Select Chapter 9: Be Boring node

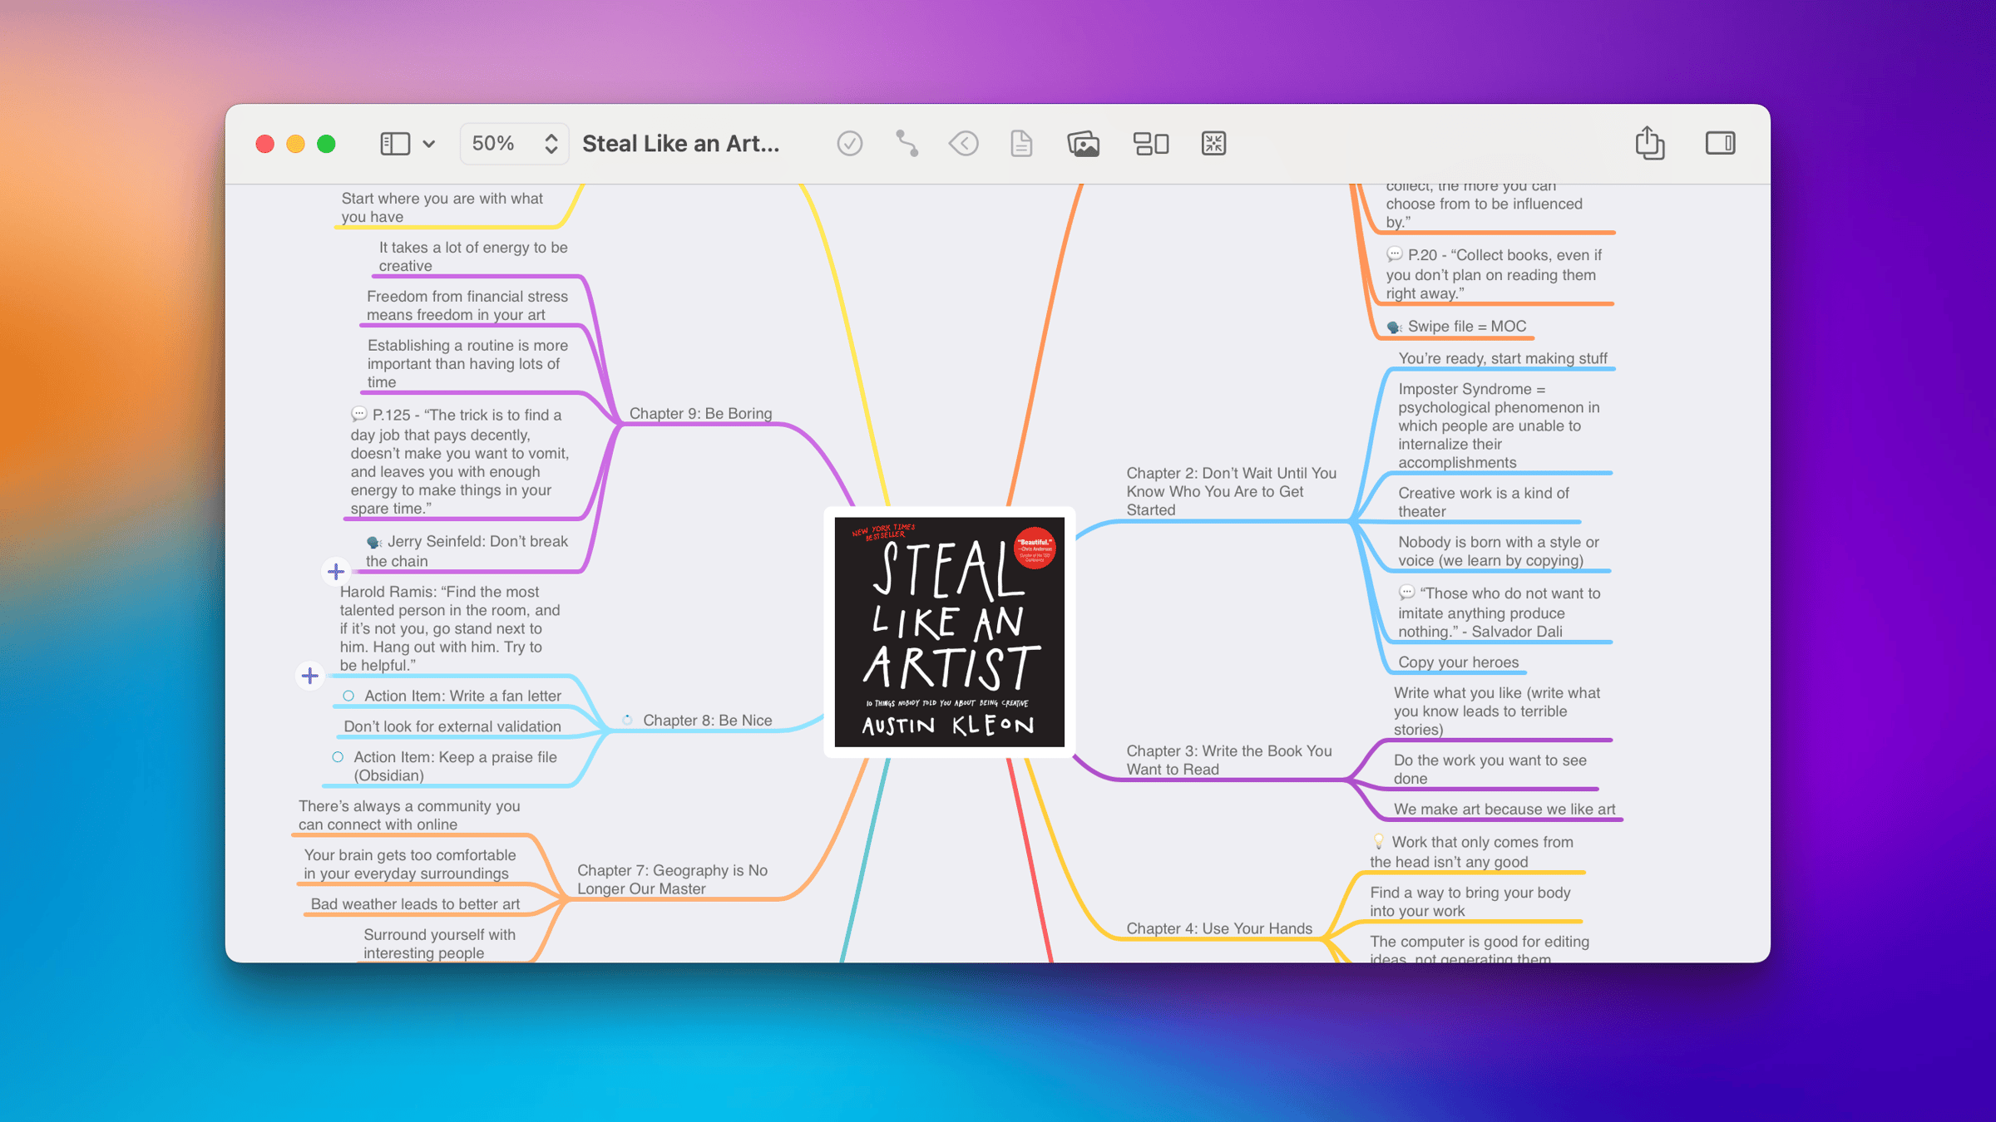[700, 413]
